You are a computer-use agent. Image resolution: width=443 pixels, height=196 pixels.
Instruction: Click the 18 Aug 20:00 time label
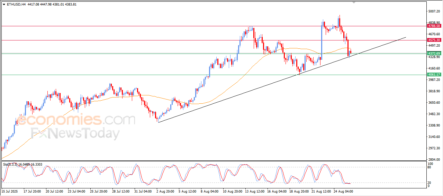click(299, 191)
